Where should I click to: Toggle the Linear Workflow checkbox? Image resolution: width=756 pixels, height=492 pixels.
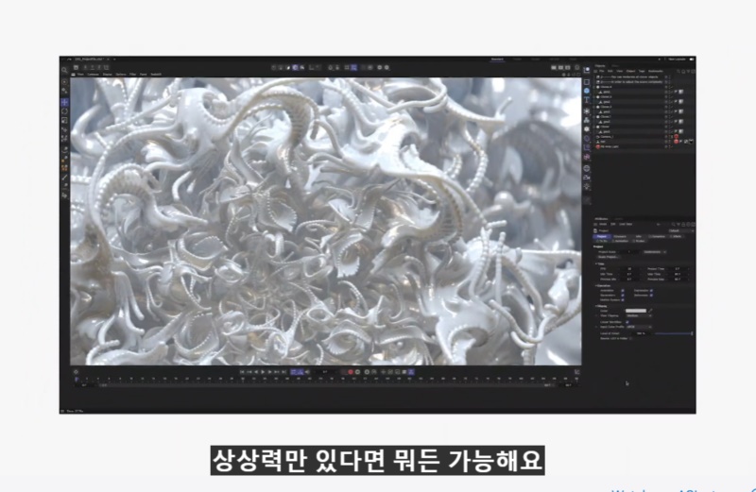627,322
